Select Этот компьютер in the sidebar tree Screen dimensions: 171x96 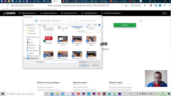tap(32, 37)
